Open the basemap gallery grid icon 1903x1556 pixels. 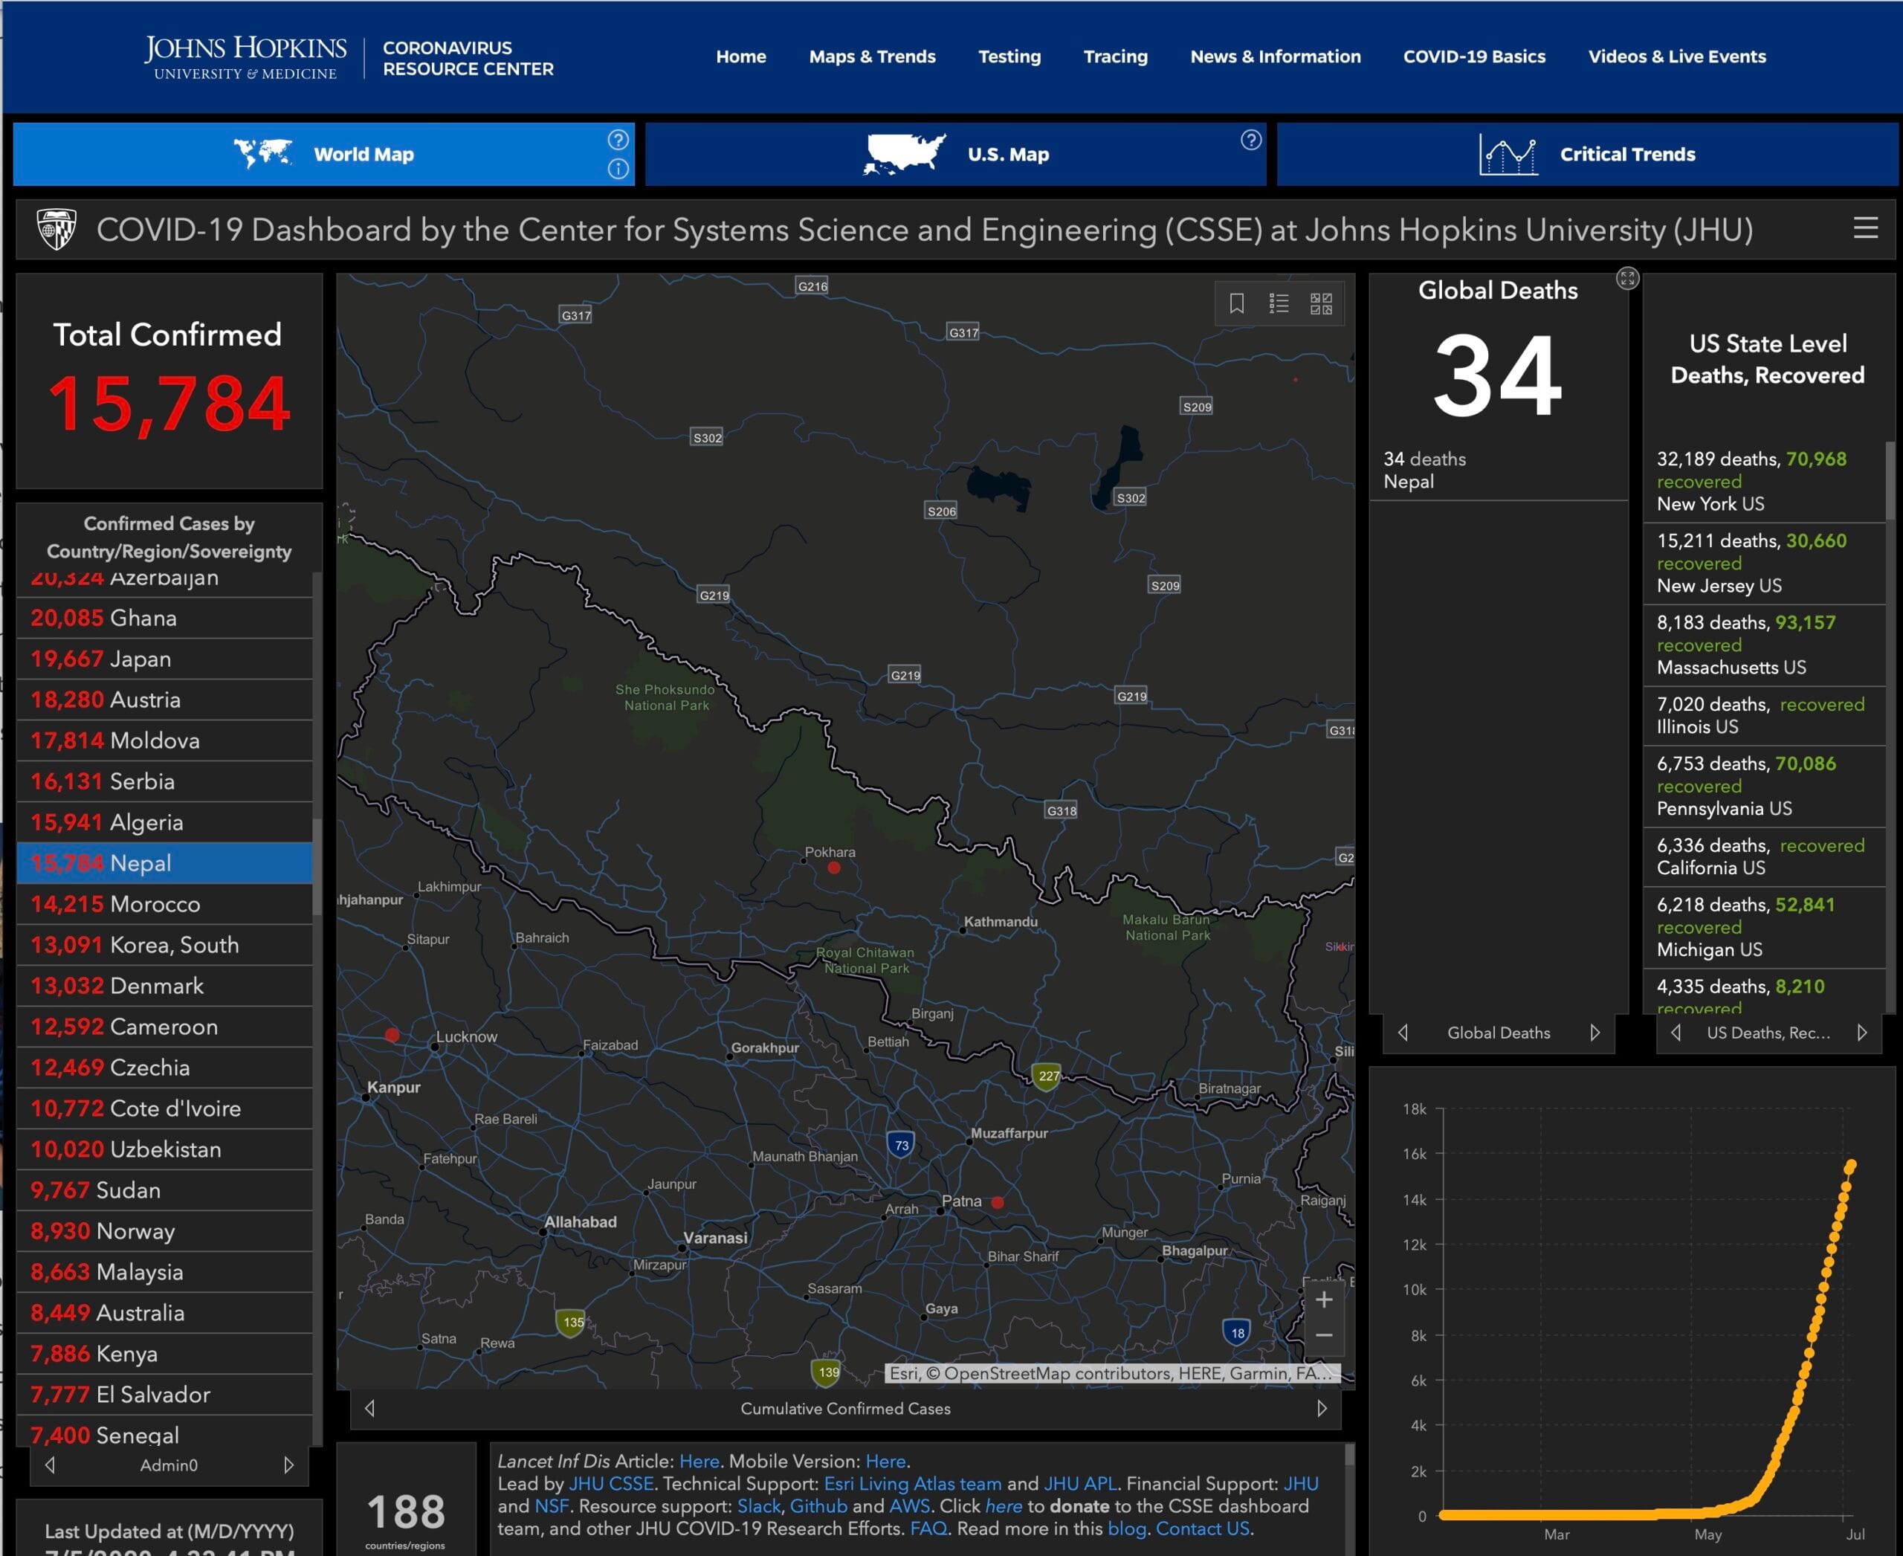(x=1321, y=303)
